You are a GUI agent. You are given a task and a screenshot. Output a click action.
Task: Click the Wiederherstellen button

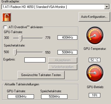coord(63,67)
